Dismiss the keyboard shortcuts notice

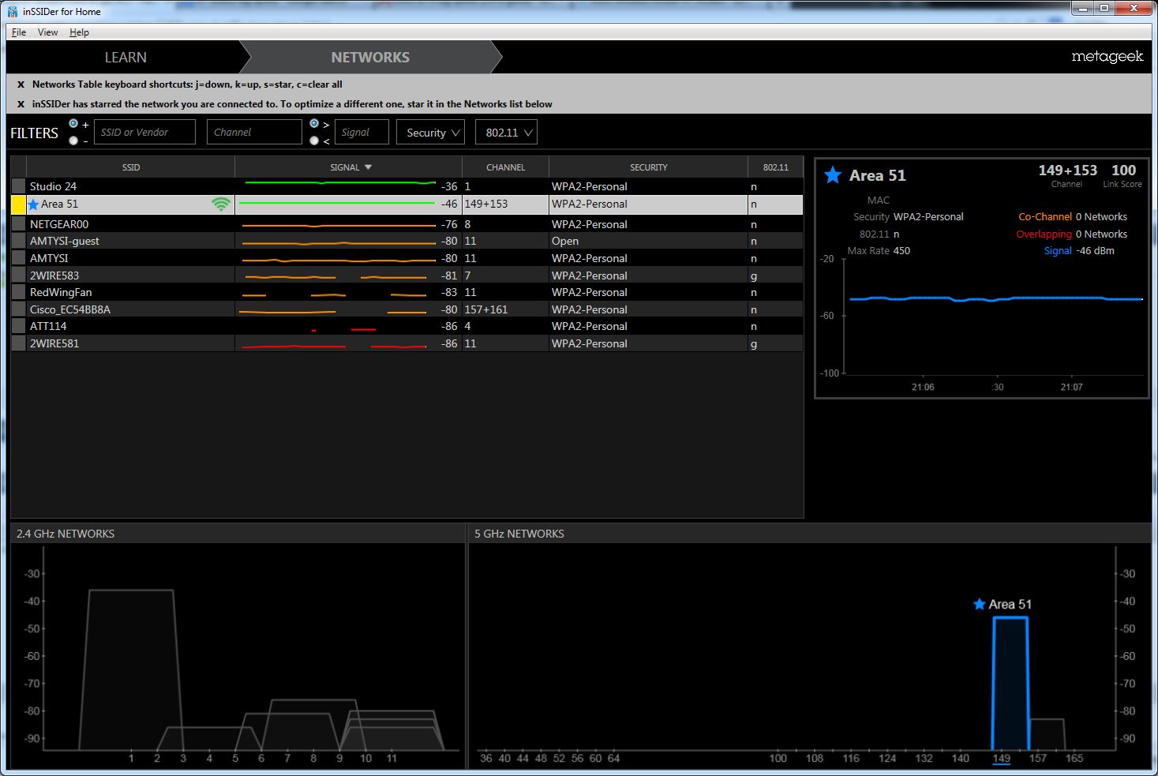(x=21, y=84)
